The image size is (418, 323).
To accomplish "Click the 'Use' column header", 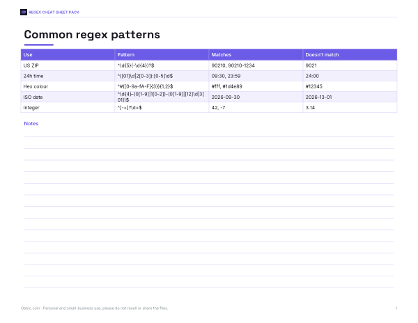I will (68, 54).
